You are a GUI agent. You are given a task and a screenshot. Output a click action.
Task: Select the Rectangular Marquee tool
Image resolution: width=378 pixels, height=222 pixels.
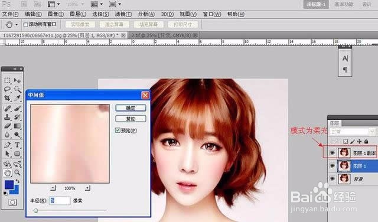coord(7,80)
